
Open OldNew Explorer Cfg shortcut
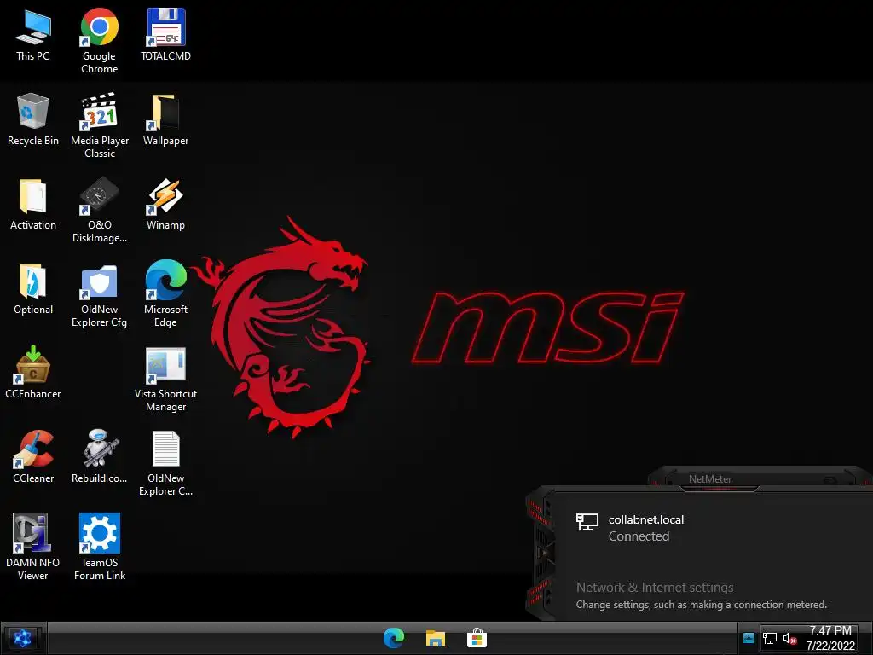point(99,294)
